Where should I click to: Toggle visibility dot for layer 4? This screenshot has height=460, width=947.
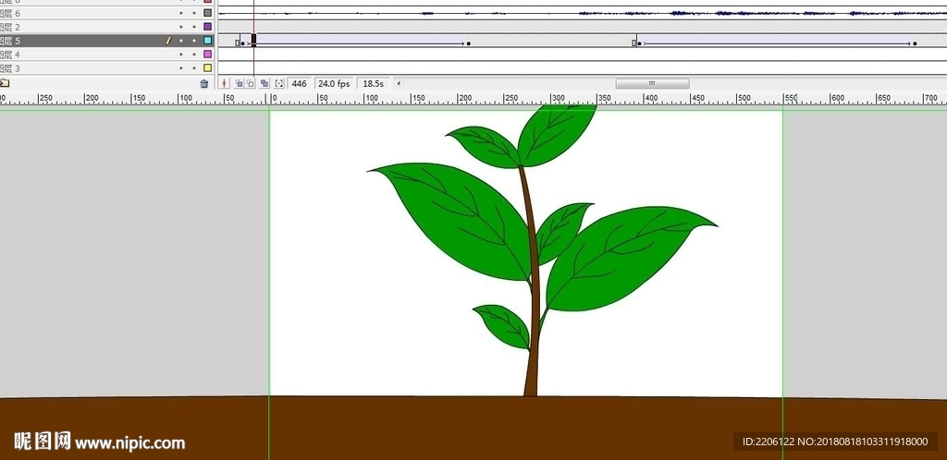click(180, 54)
